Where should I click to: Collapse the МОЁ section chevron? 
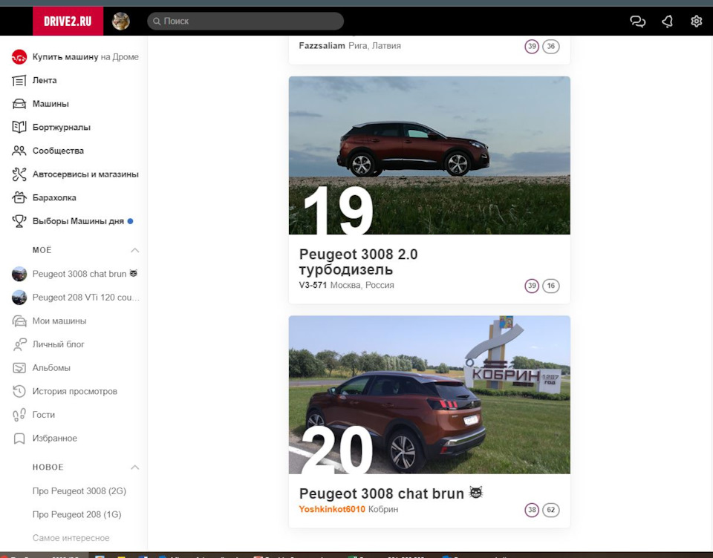(x=135, y=250)
